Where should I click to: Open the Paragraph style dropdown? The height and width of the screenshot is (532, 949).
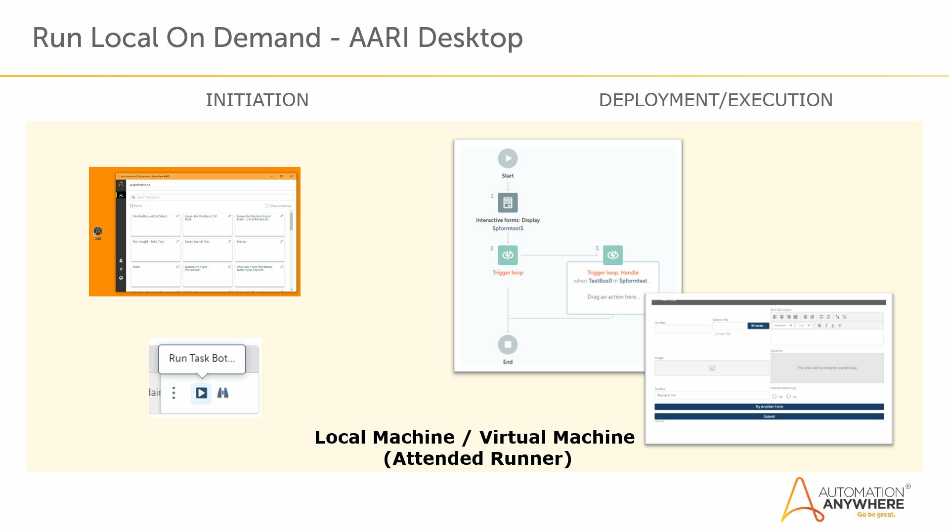tap(783, 326)
